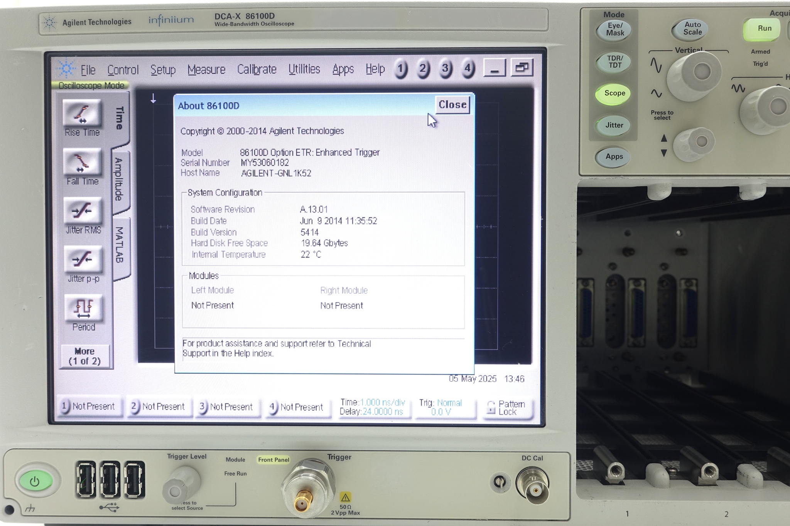Click the Oscilloscope Mode label
The height and width of the screenshot is (526, 790).
(91, 86)
